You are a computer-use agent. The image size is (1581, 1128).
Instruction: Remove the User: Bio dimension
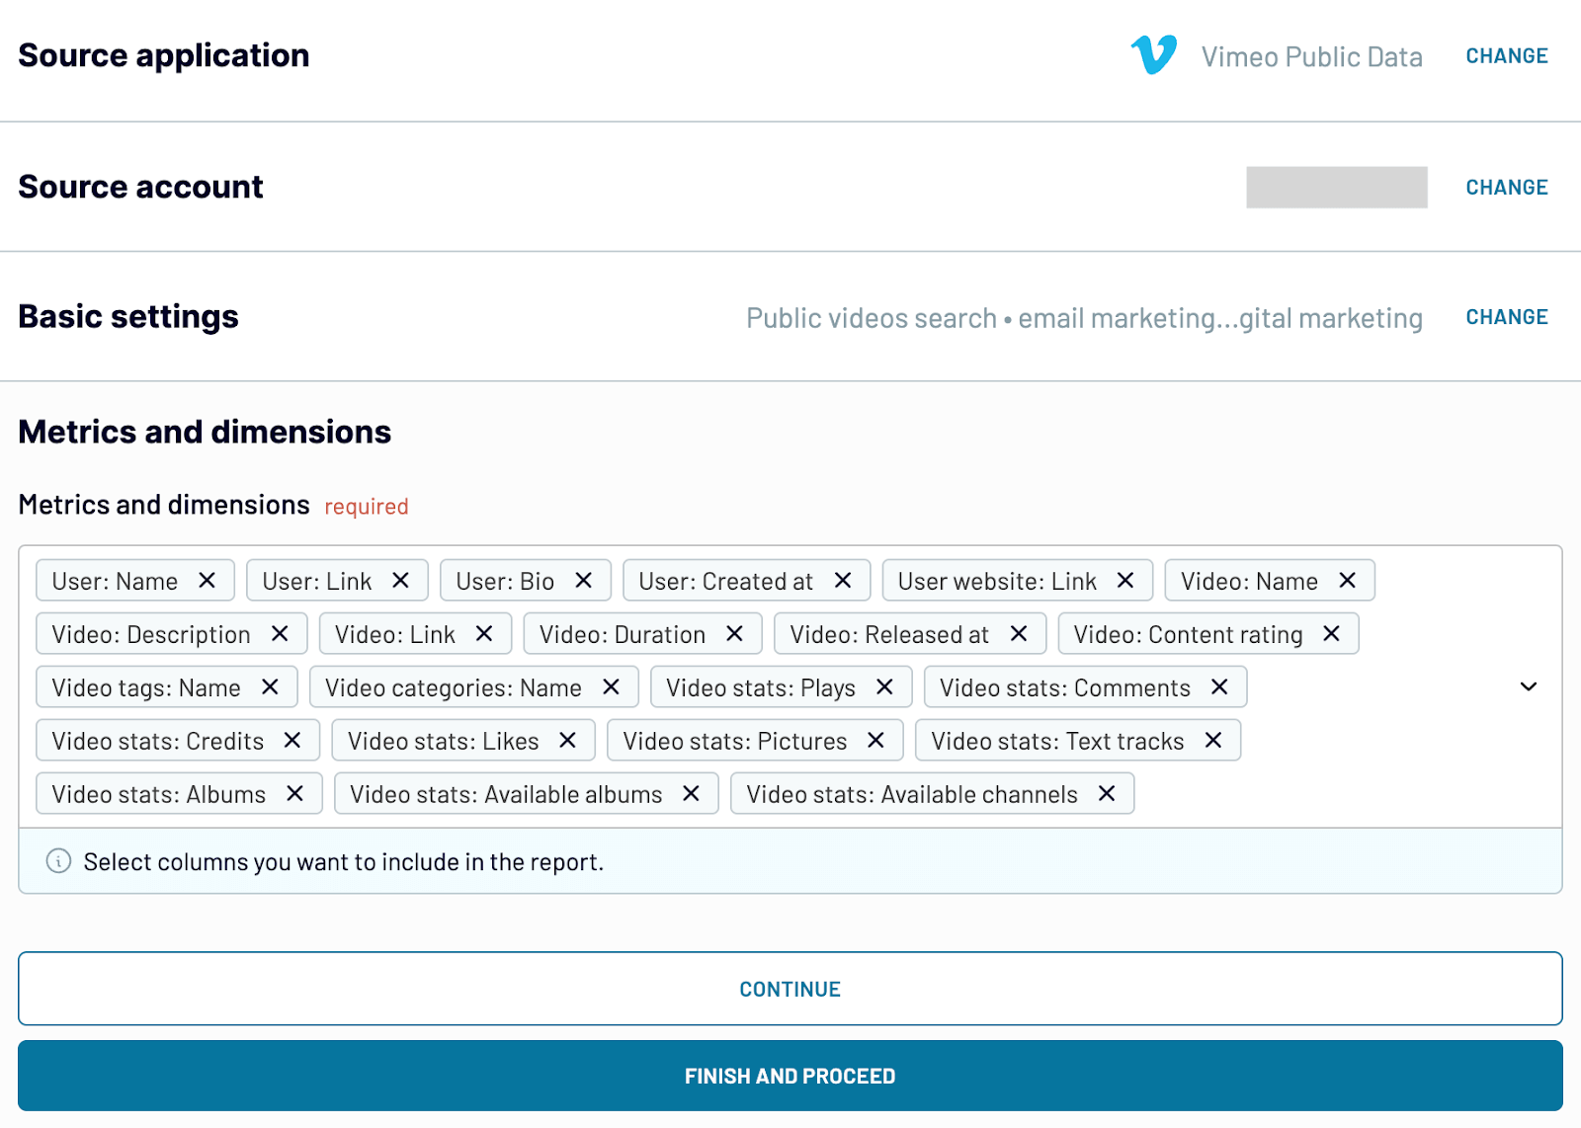click(584, 581)
